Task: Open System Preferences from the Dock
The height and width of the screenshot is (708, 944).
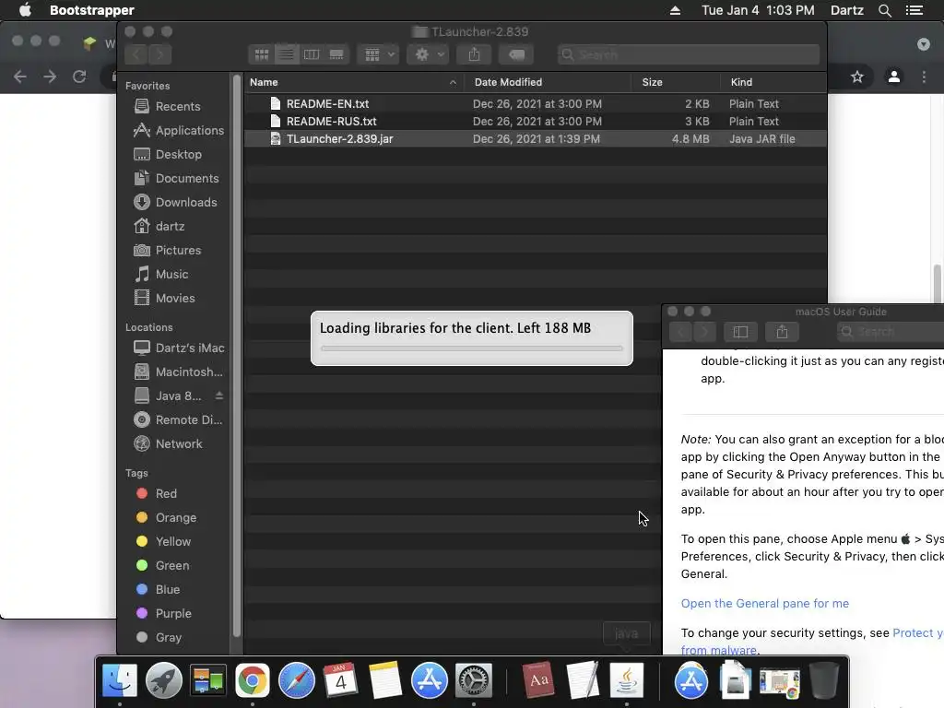Action: pos(474,680)
